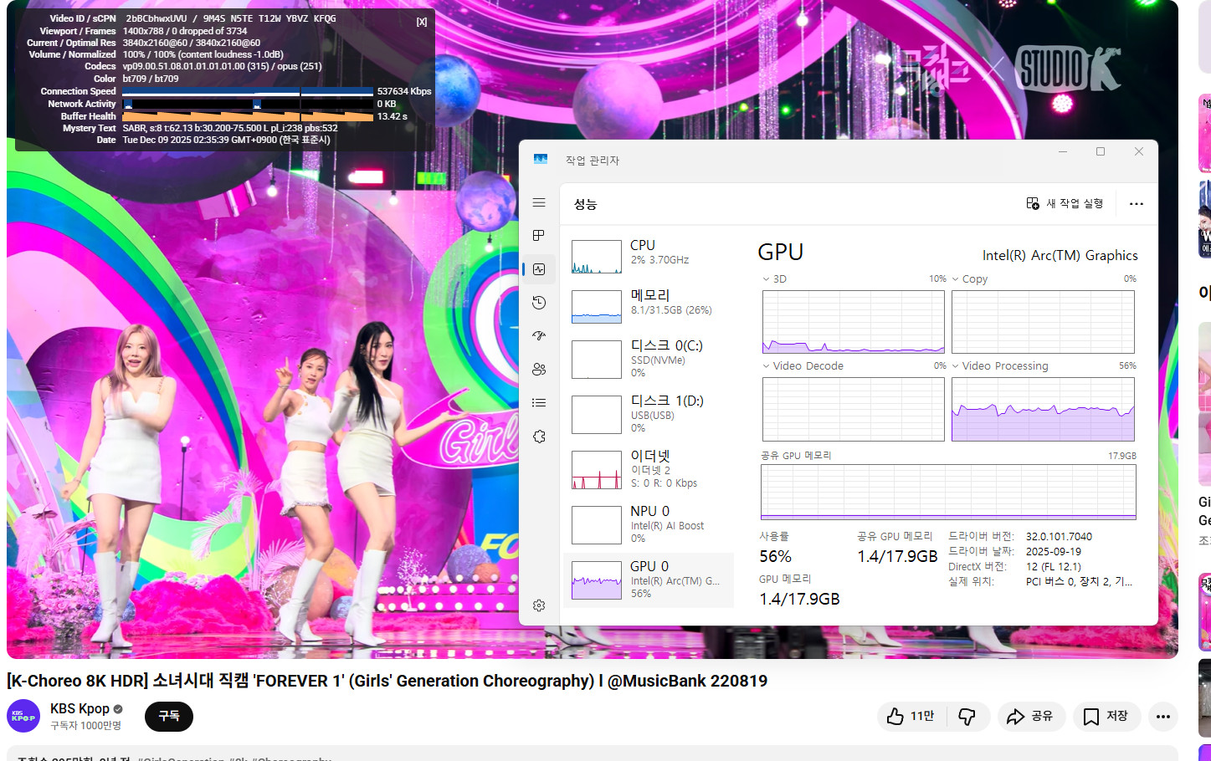Open the Services page icon
This screenshot has height=761, width=1211.
coord(539,437)
